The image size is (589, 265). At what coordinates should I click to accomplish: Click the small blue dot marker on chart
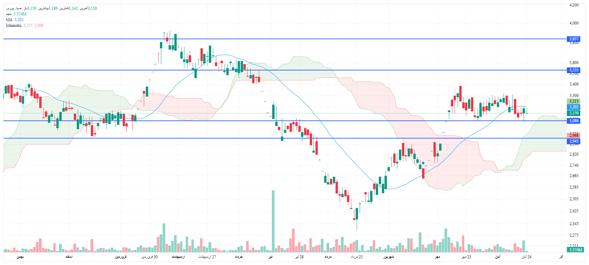pyautogui.click(x=423, y=163)
